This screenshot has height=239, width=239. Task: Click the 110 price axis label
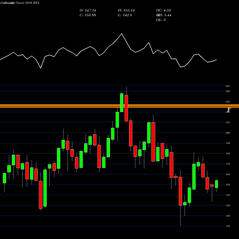click(x=228, y=226)
